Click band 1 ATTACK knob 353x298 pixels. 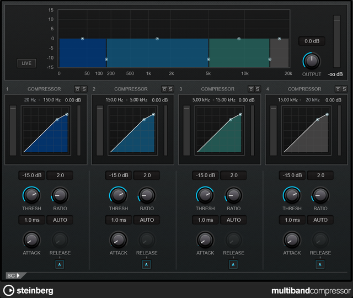pos(31,240)
